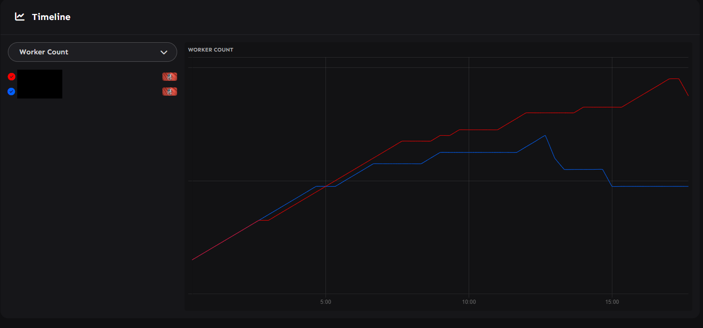Select the 10:00 time axis label
703x328 pixels.
469,302
